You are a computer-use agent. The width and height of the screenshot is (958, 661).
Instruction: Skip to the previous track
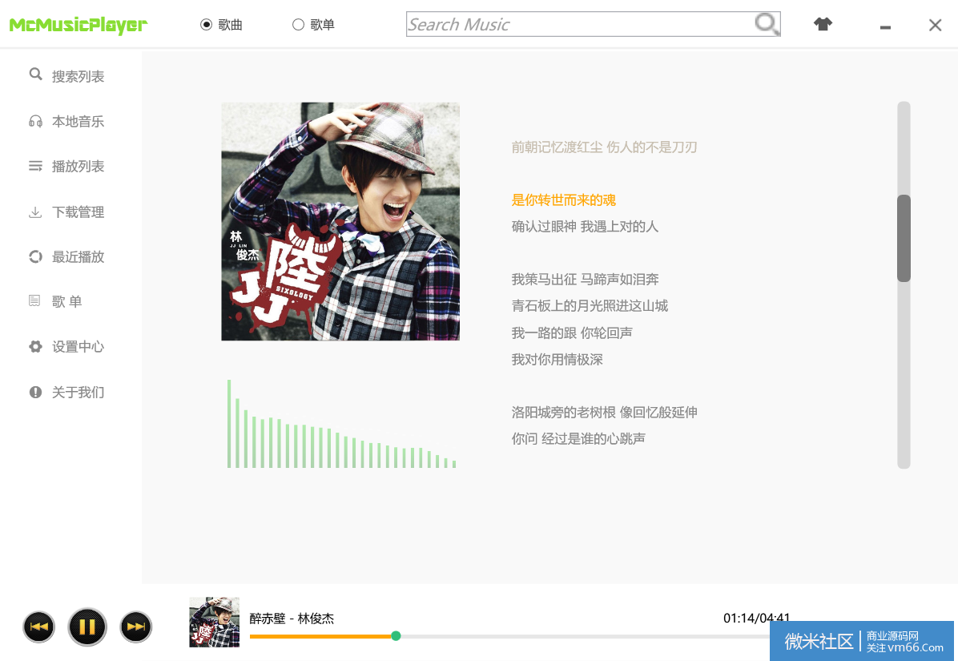tap(38, 627)
